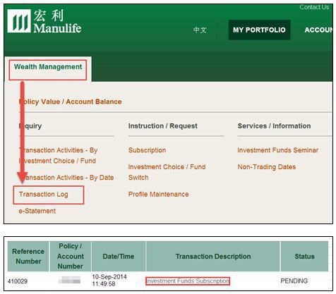Image resolution: width=336 pixels, height=294 pixels.
Task: Click the Transaction Description column header
Action: (x=213, y=257)
